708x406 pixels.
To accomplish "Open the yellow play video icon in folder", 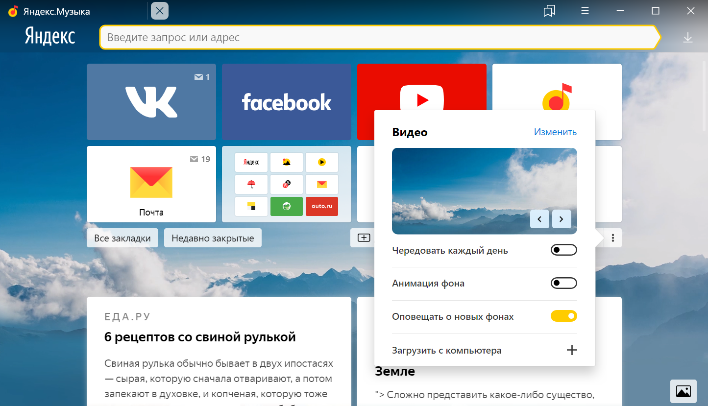I will pyautogui.click(x=322, y=162).
